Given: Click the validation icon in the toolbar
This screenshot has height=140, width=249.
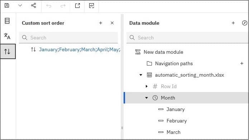Looking at the screenshot, I should [92, 6].
